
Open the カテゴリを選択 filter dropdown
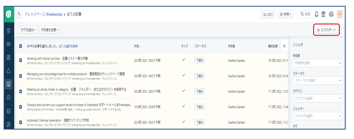(318, 98)
